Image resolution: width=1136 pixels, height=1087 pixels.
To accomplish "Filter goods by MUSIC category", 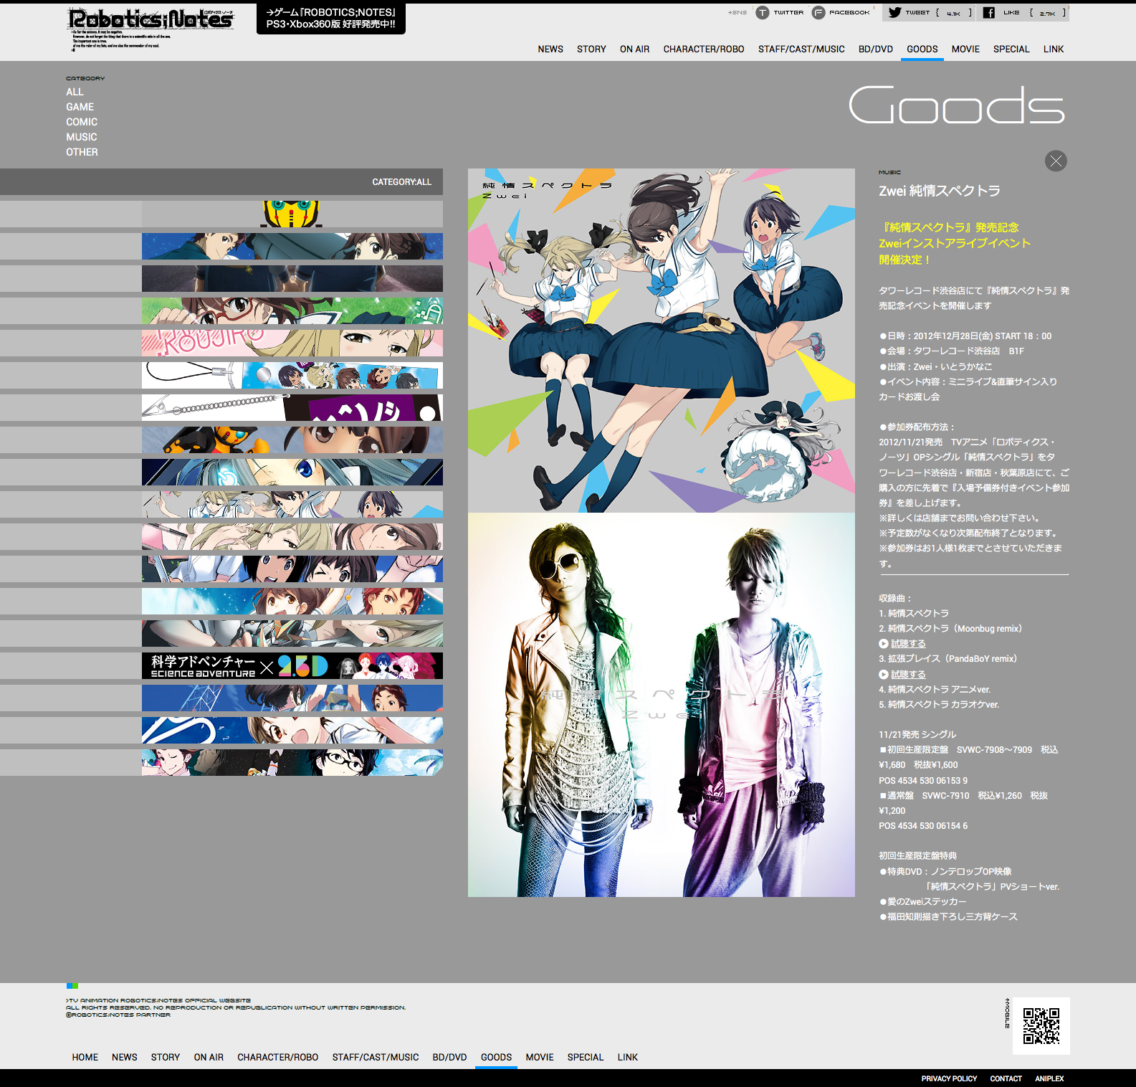I will (82, 137).
